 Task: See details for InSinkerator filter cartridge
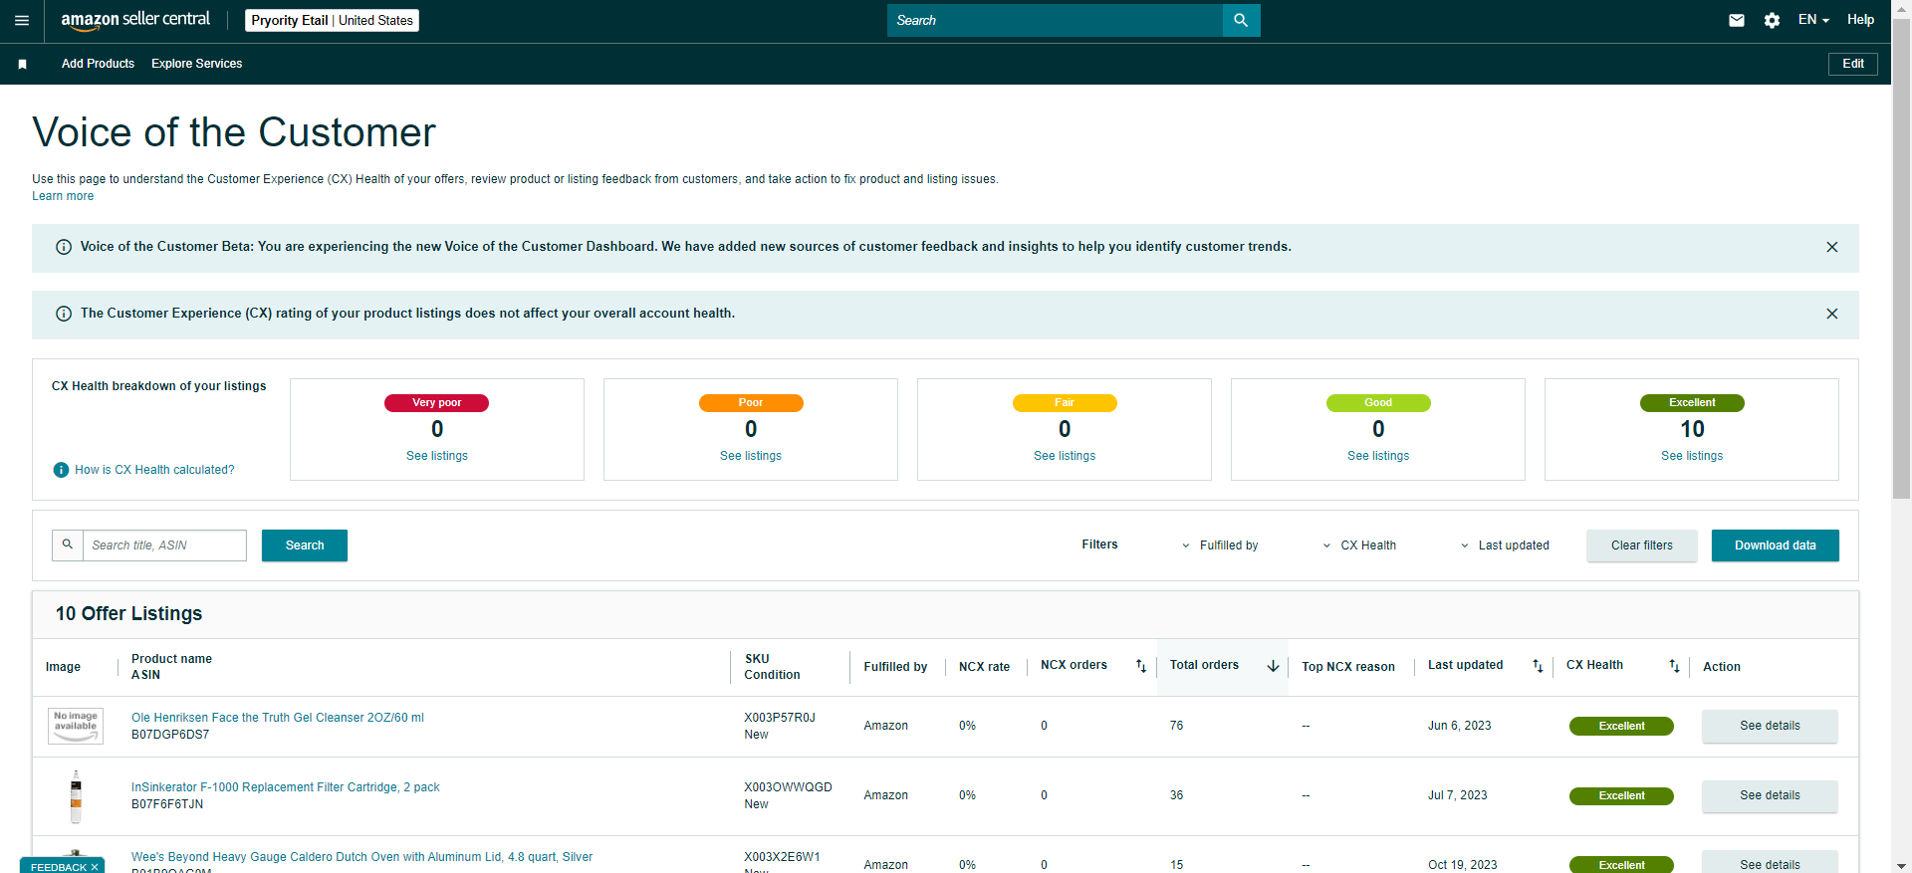pos(1770,795)
